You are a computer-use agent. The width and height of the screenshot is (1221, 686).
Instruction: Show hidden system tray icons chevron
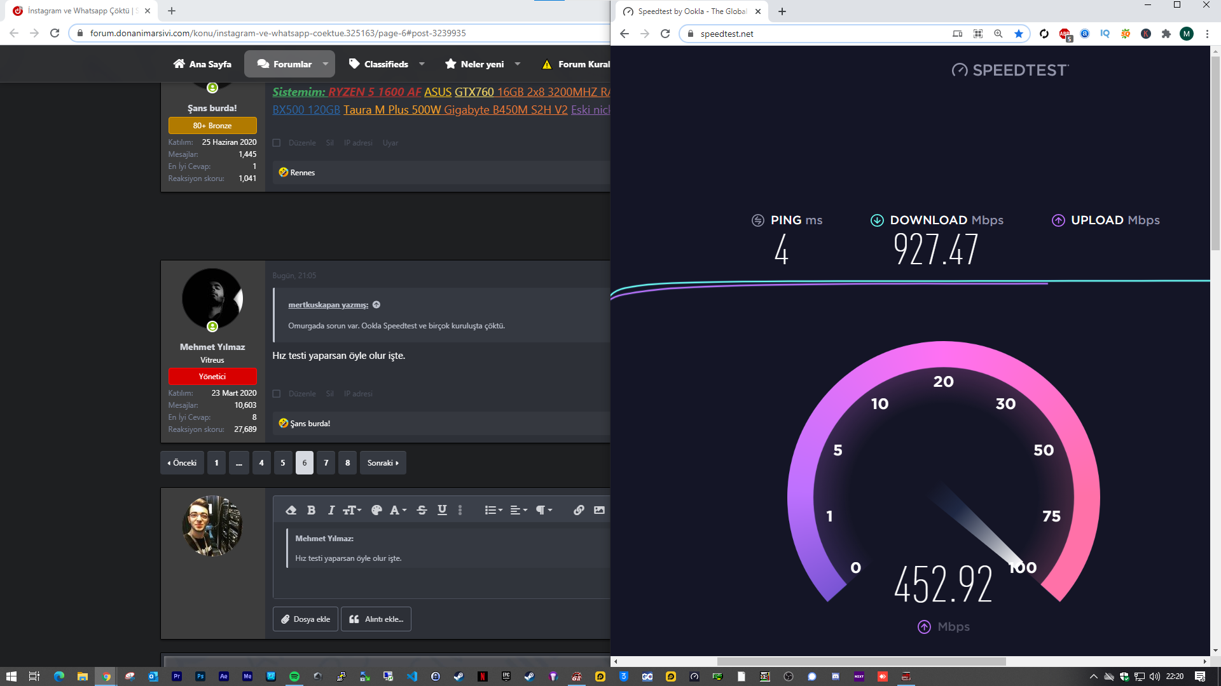[x=1094, y=676]
